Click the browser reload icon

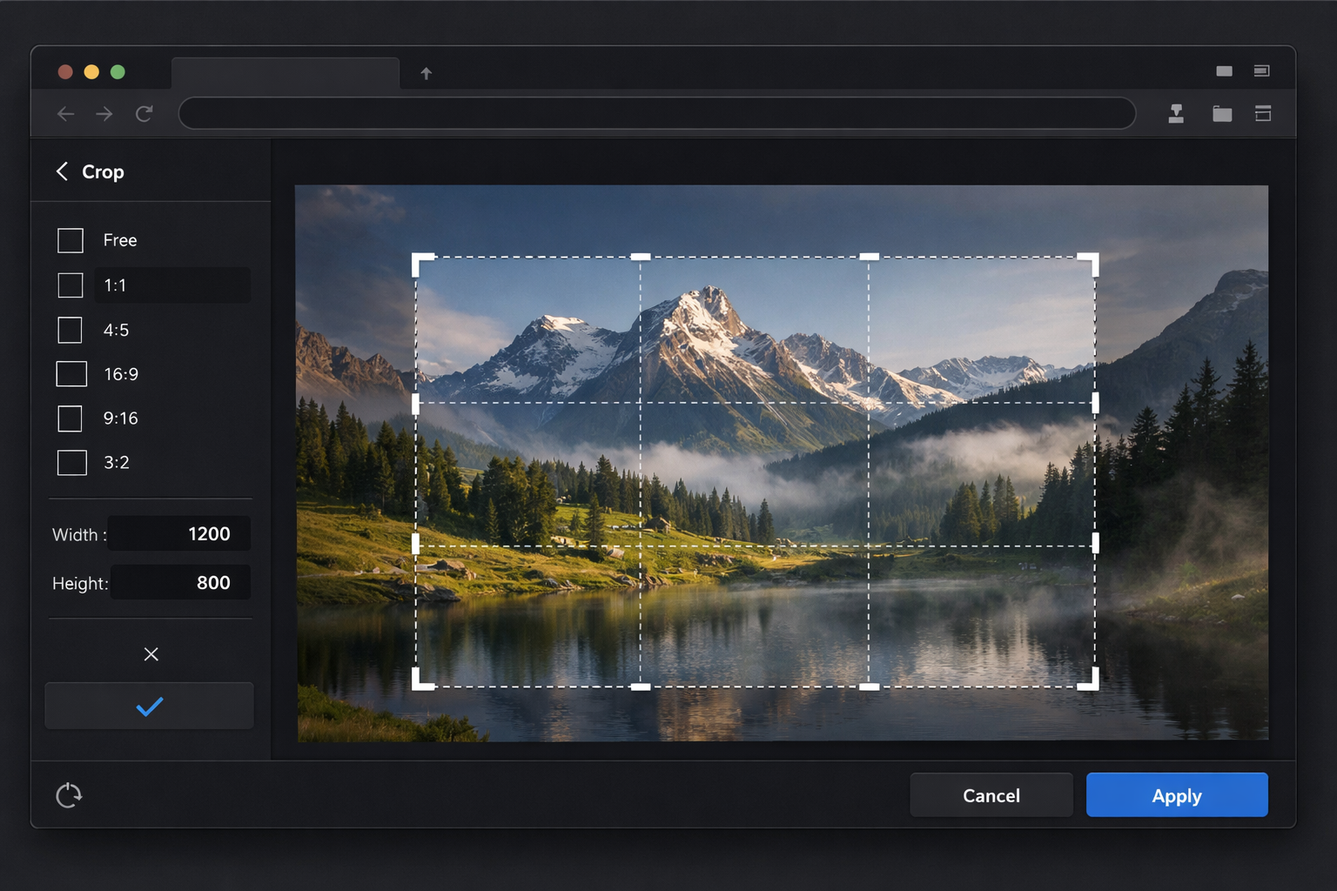[144, 113]
